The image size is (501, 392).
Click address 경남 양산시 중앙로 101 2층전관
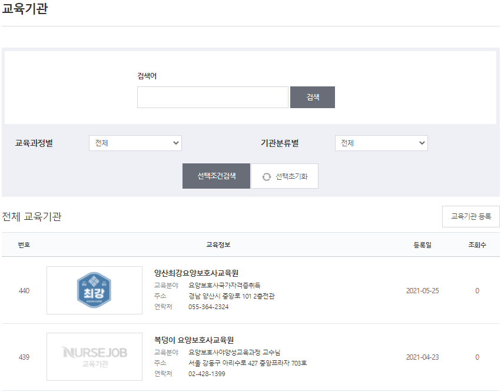tap(231, 296)
